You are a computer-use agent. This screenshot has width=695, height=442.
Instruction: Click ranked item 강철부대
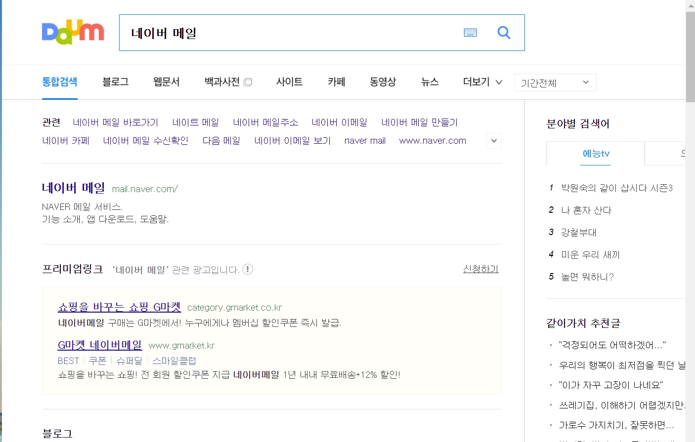click(x=579, y=233)
